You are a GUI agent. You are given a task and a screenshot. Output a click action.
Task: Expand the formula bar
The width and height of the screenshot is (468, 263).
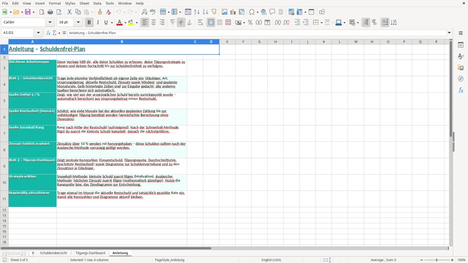point(449,33)
